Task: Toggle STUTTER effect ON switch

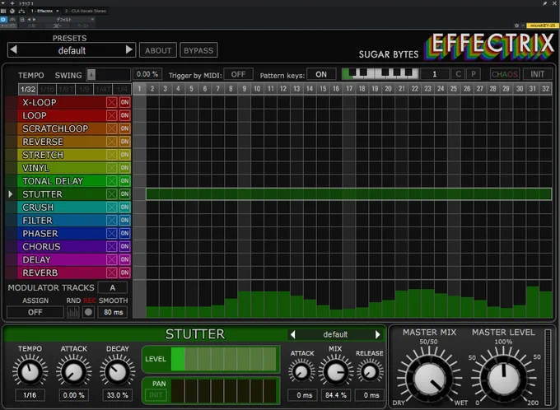Action: 124,194
